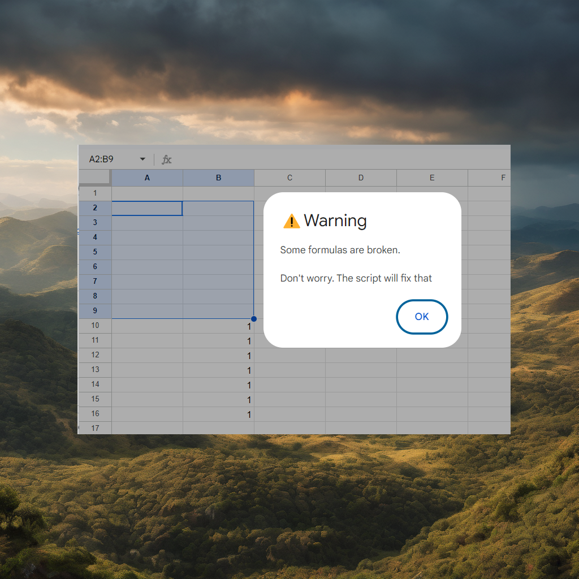Open the Name box dropdown arrow
The width and height of the screenshot is (579, 579).
click(x=142, y=159)
